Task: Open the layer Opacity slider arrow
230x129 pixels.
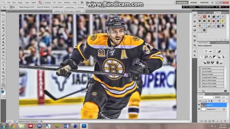Action: click(227, 97)
